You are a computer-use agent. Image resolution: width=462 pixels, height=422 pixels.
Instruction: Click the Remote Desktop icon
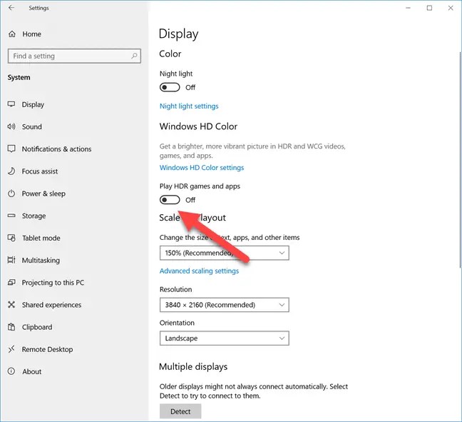[x=11, y=349]
